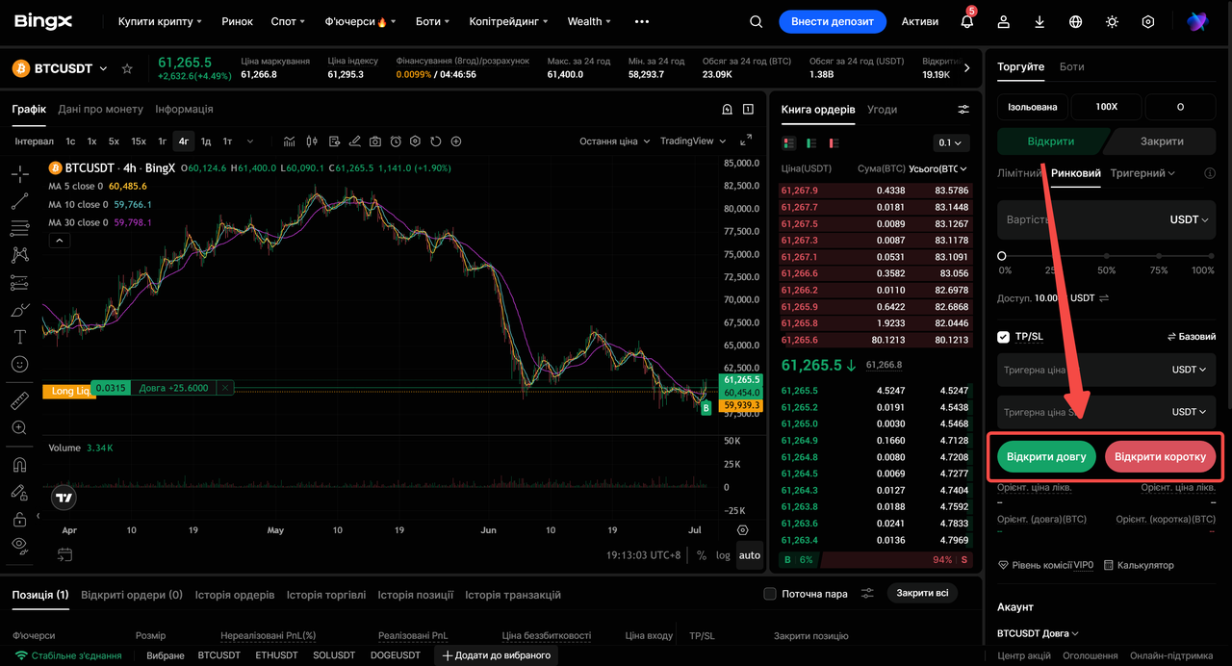Select the Text tool in chart toolbar
1232x666 pixels.
[19, 337]
